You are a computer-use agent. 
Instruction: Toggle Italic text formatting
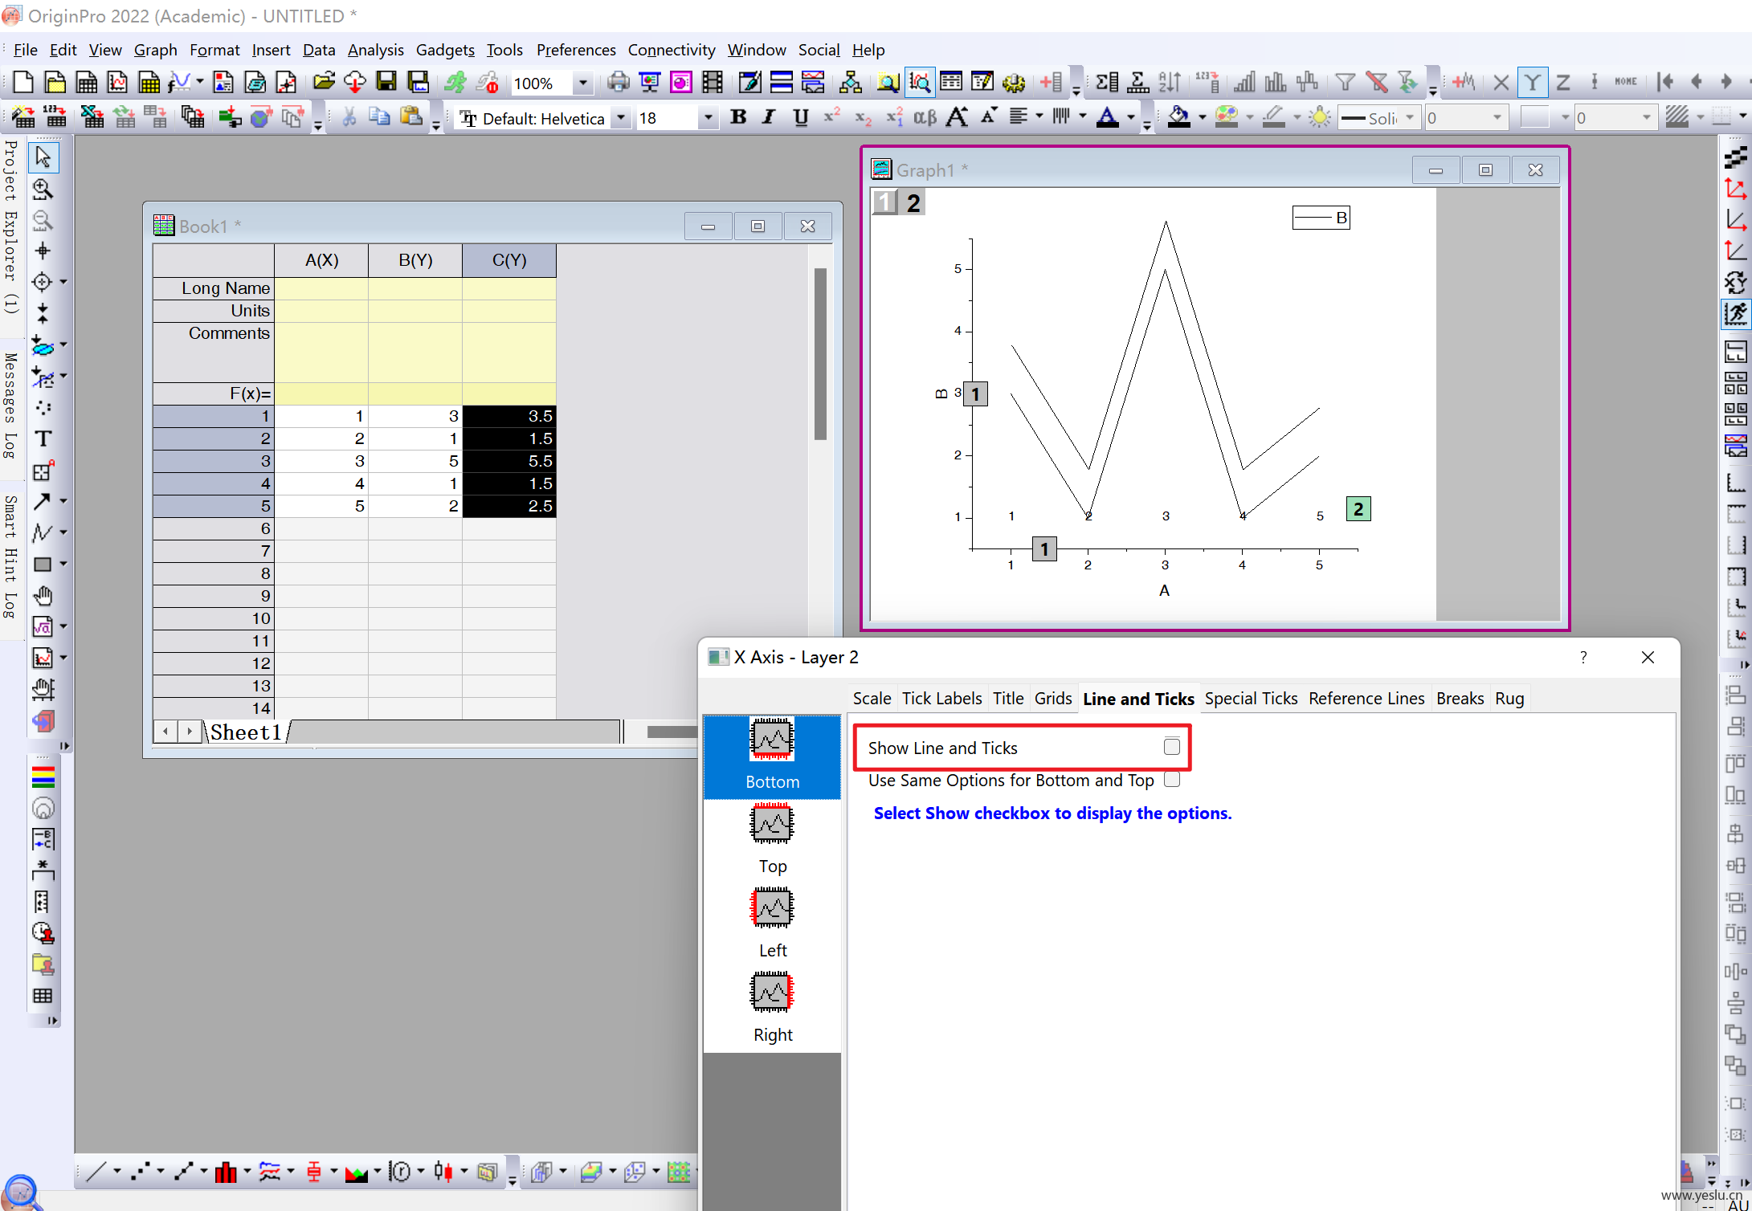click(769, 118)
